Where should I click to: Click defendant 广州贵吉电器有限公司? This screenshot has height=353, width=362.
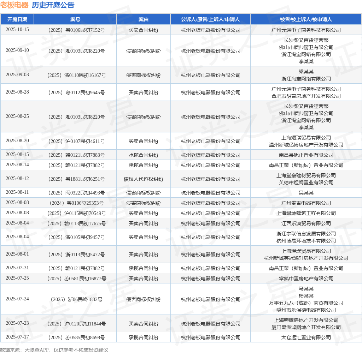[306, 203]
